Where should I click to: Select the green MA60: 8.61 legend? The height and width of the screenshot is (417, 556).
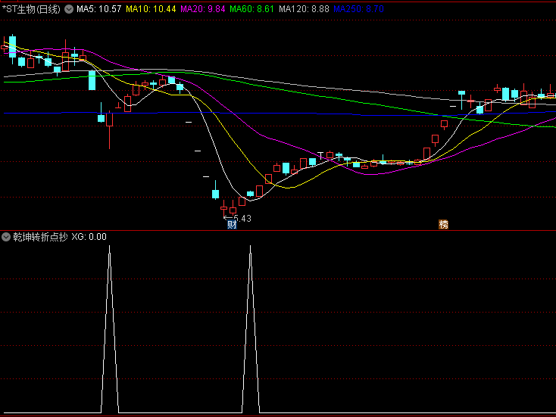(x=251, y=9)
